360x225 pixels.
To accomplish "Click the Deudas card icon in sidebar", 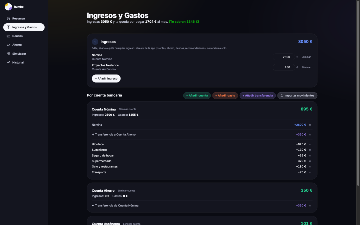I will click(x=8, y=36).
